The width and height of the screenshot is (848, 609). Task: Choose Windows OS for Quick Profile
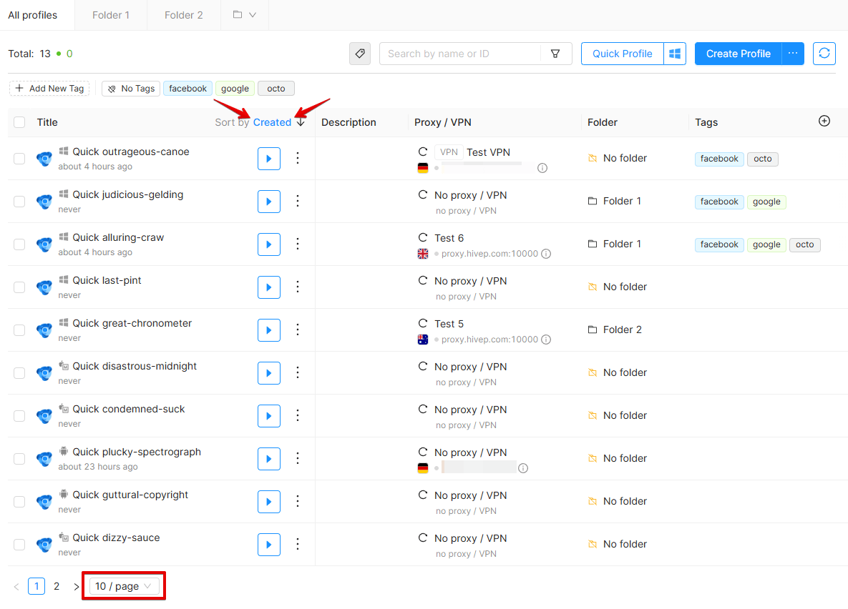pyautogui.click(x=675, y=54)
